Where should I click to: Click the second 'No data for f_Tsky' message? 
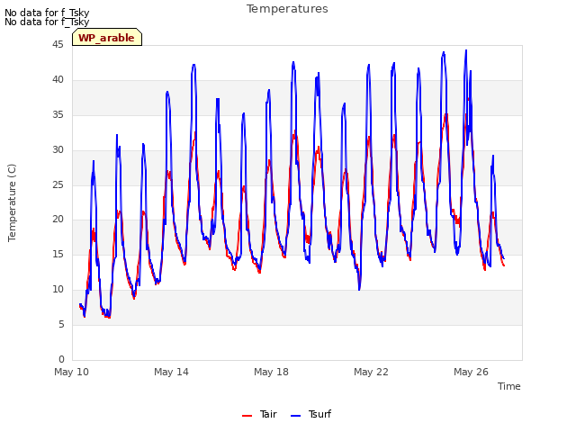pos(47,22)
